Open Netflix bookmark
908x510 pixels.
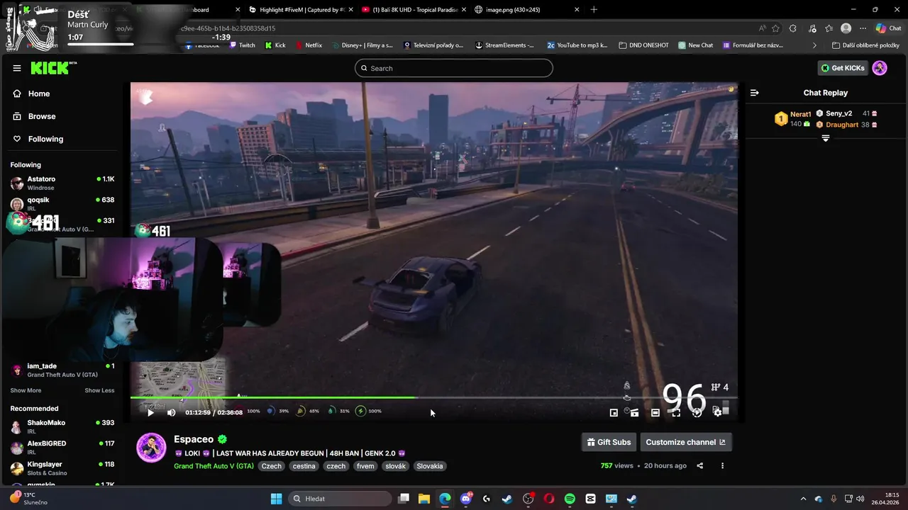tap(309, 45)
